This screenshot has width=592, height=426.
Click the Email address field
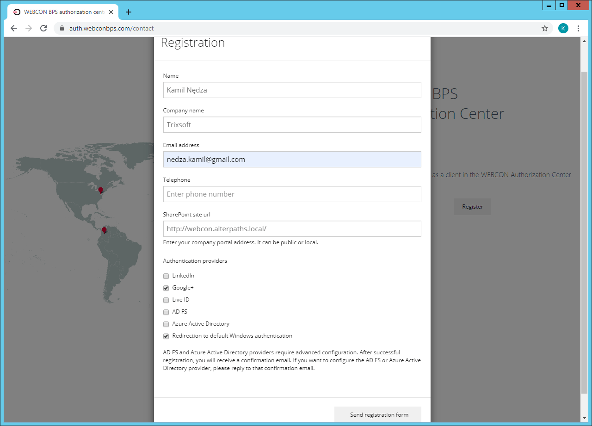[x=292, y=159]
